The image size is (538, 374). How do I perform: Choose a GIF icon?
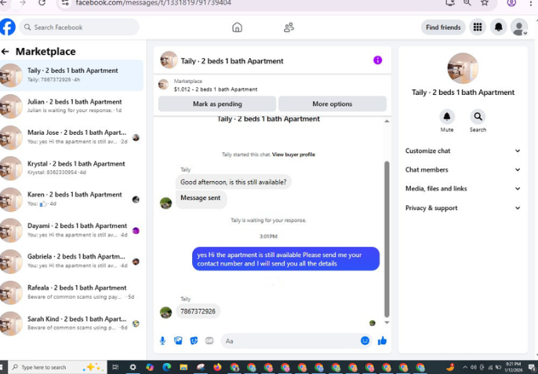[209, 341]
